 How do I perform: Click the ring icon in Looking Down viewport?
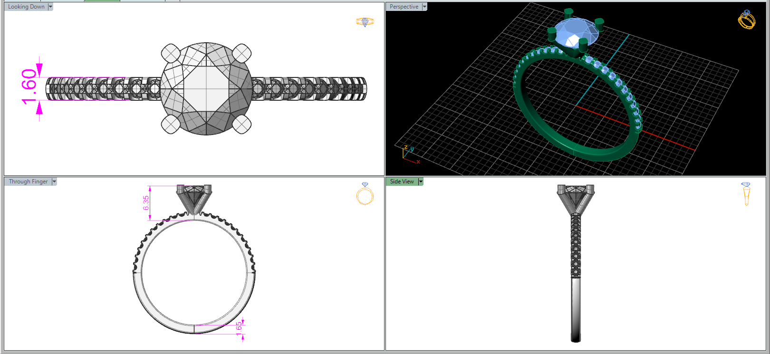(x=365, y=22)
